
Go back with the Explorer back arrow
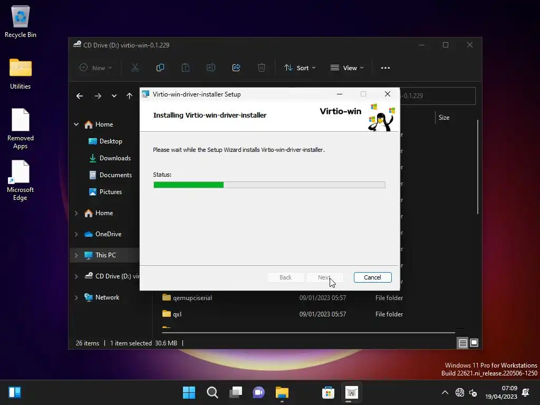(80, 96)
